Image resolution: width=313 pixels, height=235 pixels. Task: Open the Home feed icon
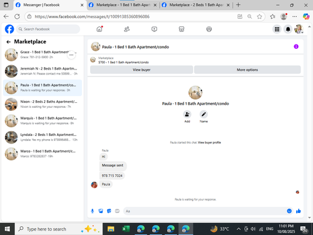100,29
